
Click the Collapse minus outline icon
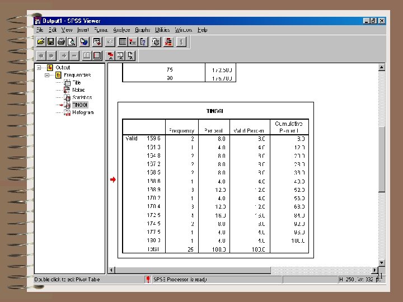click(74, 55)
